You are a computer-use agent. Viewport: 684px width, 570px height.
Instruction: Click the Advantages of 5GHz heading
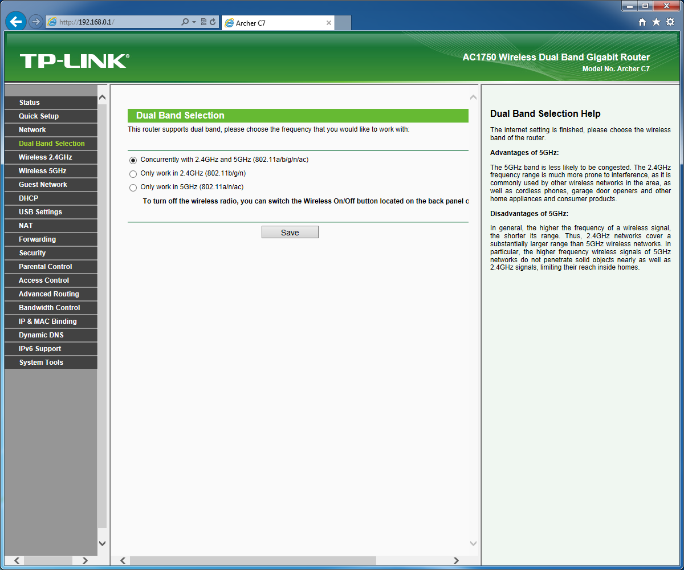coord(524,153)
